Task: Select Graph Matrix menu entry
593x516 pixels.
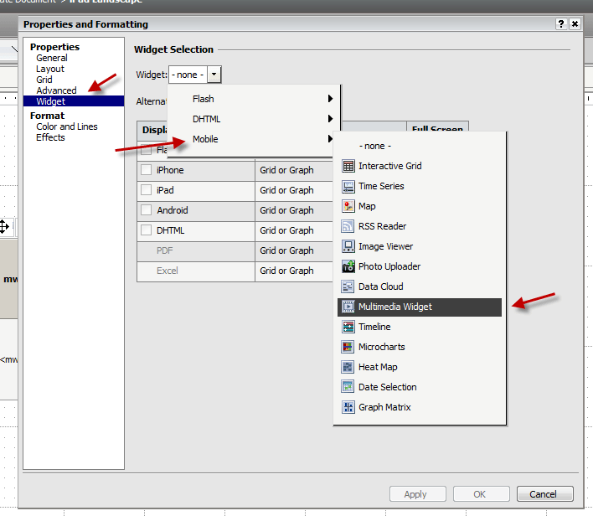Action: [x=384, y=407]
